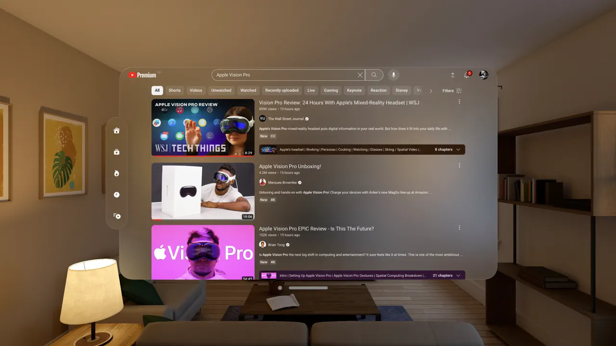
Task: Click '4.2M views • 15 hours ago' text
Action: click(279, 173)
